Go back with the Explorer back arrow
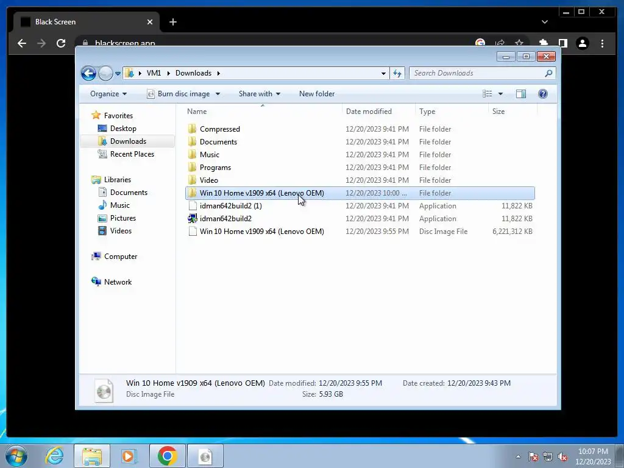Image resolution: width=624 pixels, height=468 pixels. [88, 73]
